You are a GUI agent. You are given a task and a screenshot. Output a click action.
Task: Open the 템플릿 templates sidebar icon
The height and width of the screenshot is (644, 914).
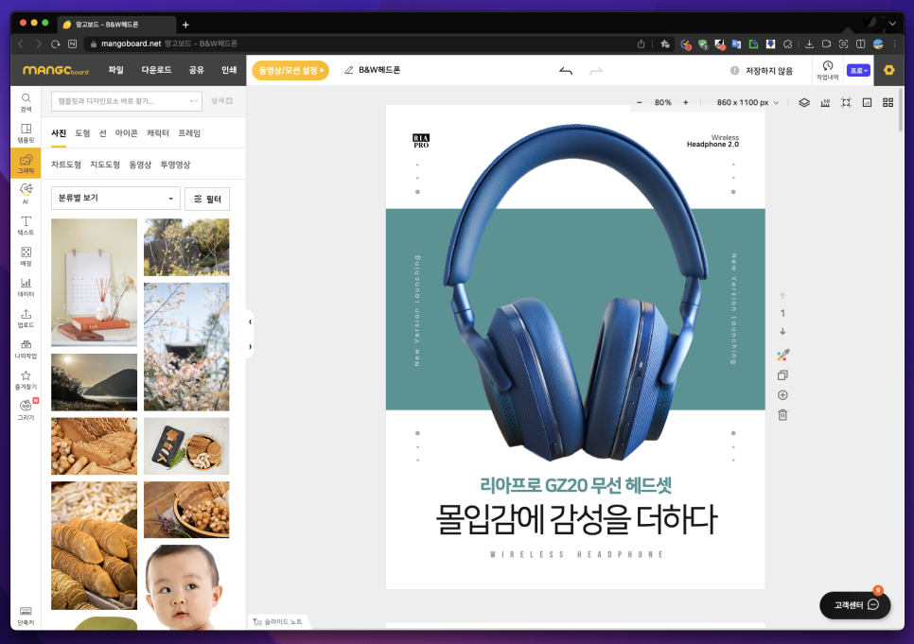[26, 133]
